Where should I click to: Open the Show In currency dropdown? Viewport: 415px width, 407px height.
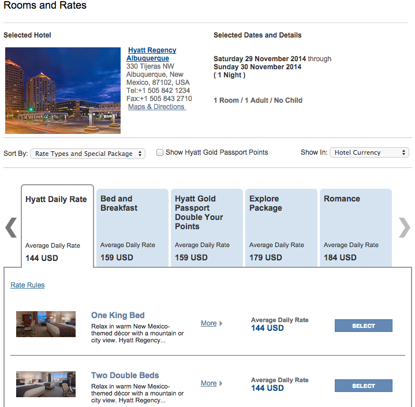369,152
